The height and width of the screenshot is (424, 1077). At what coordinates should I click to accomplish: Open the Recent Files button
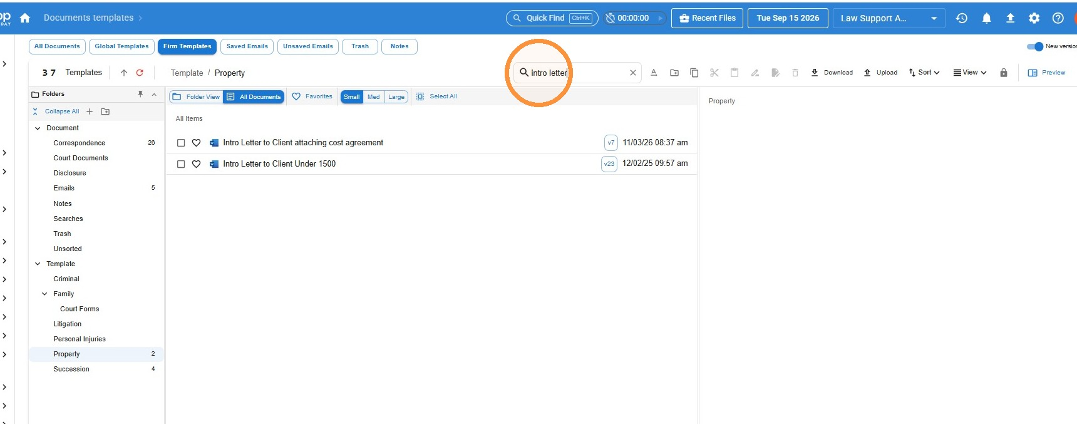(x=708, y=18)
